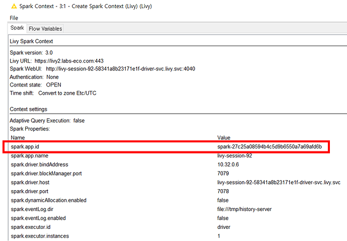The width and height of the screenshot is (347, 241).
Task: Select spark.executor.instances property name
Action: [40, 236]
